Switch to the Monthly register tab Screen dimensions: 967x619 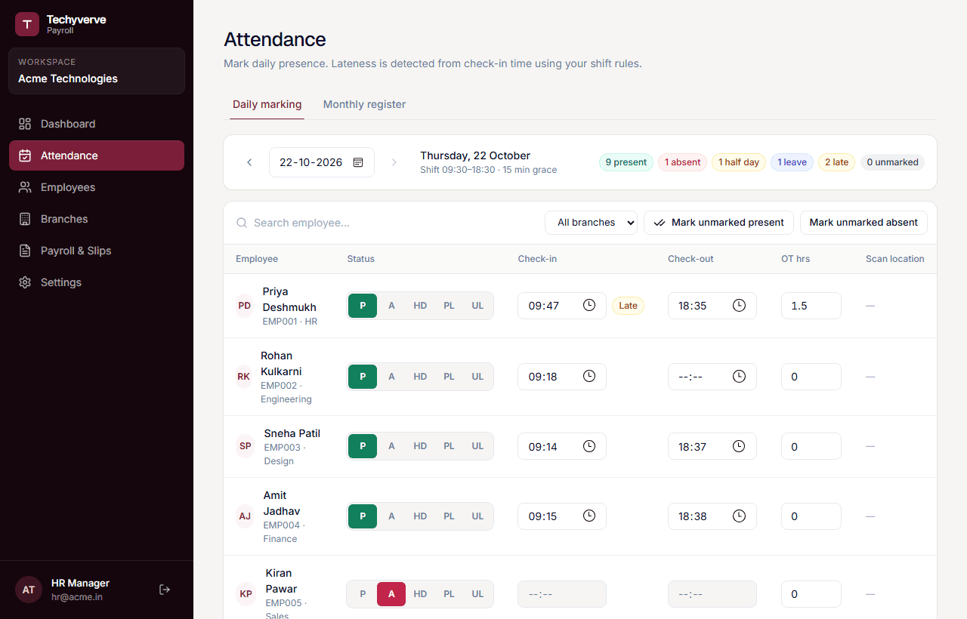[364, 104]
